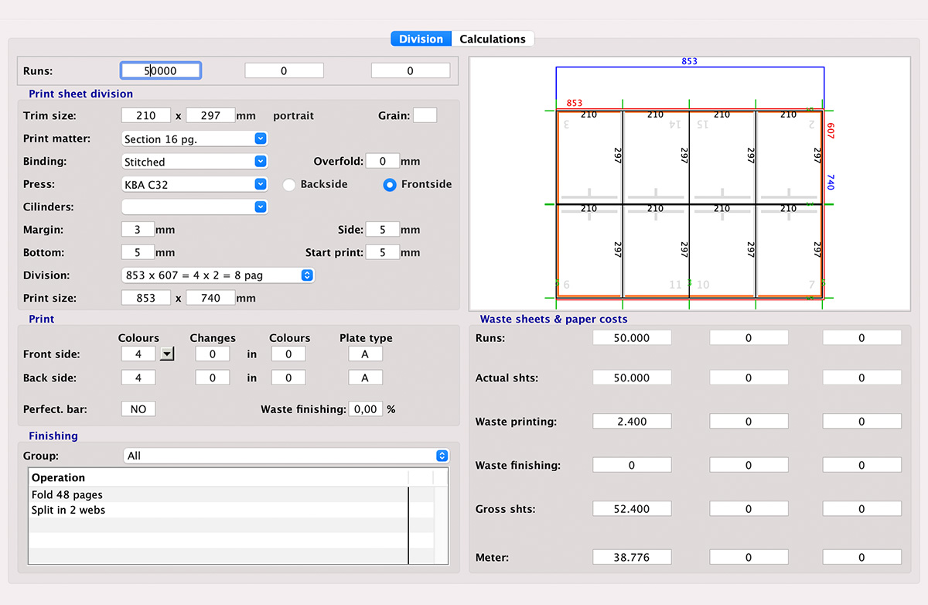Switch to the Calculations tab
Image resolution: width=928 pixels, height=605 pixels.
[x=493, y=39]
